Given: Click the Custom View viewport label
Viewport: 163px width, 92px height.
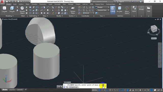Looking at the screenshot, I should point(7,19).
